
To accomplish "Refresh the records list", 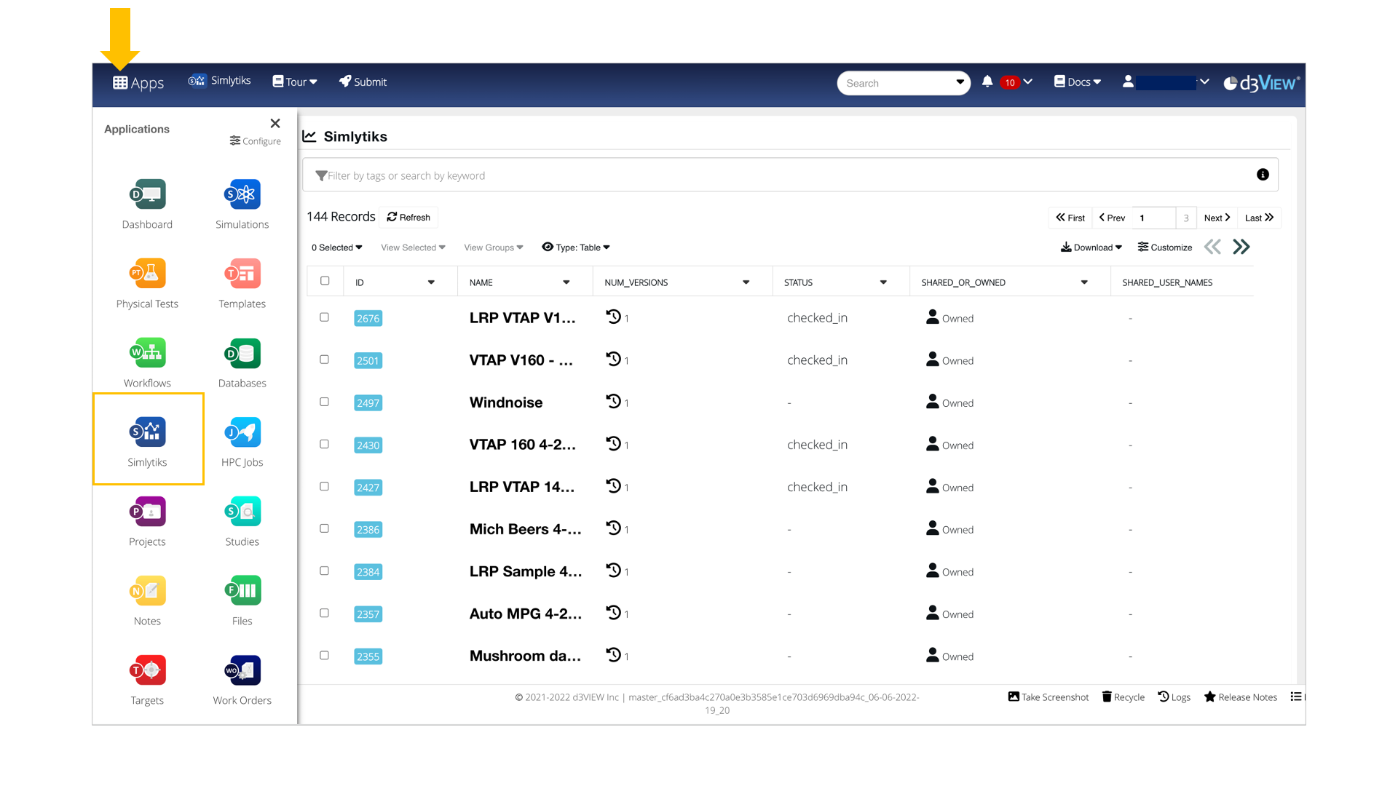I will [x=408, y=217].
